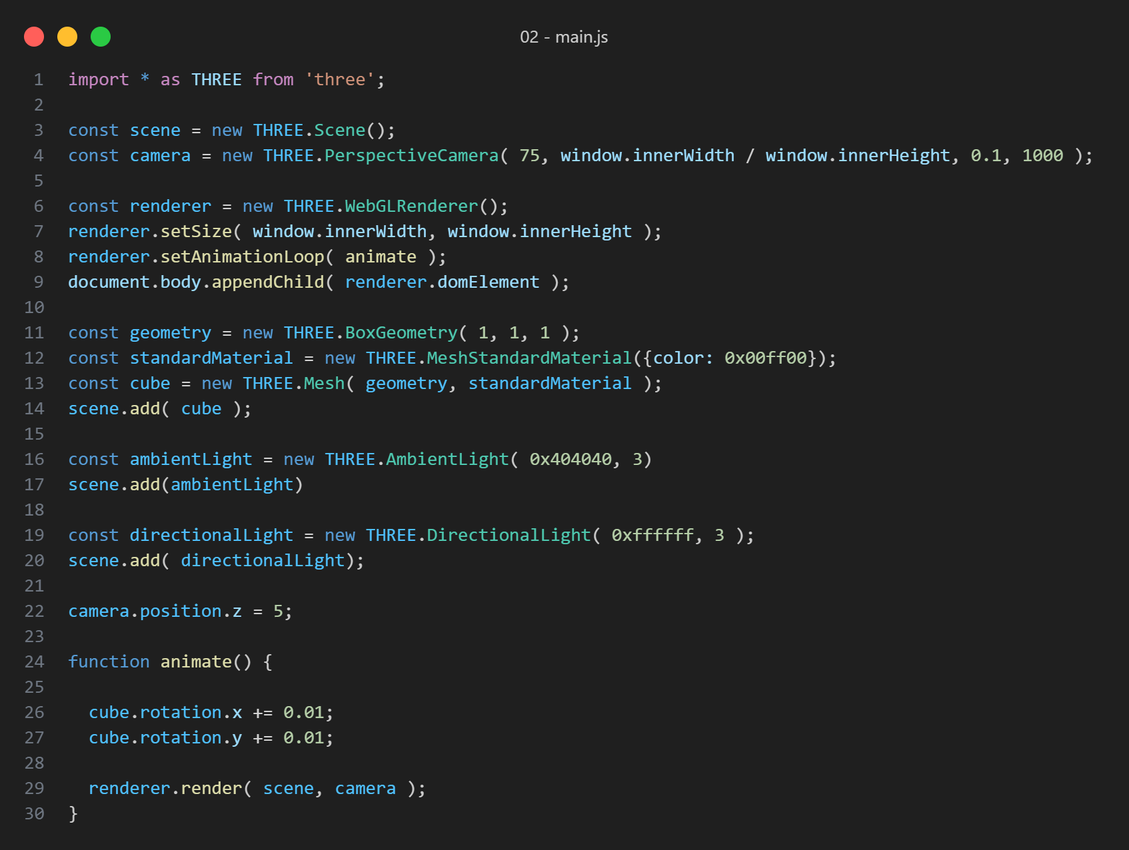The image size is (1129, 850).
Task: Click line number 1 in the gutter
Action: pyautogui.click(x=39, y=80)
